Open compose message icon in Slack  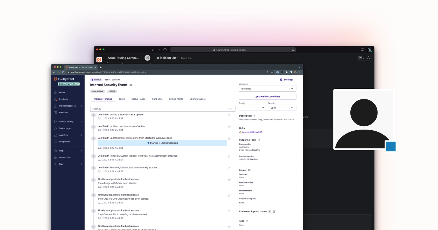[147, 58]
